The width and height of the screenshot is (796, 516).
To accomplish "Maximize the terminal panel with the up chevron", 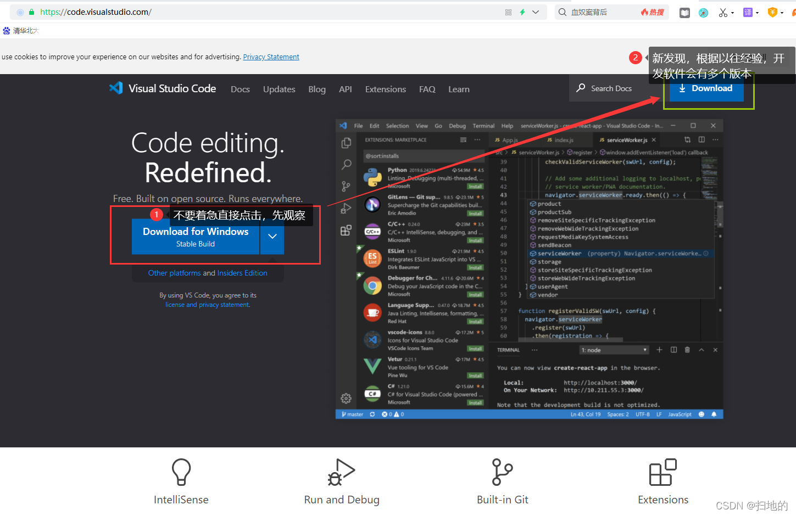I will [702, 350].
